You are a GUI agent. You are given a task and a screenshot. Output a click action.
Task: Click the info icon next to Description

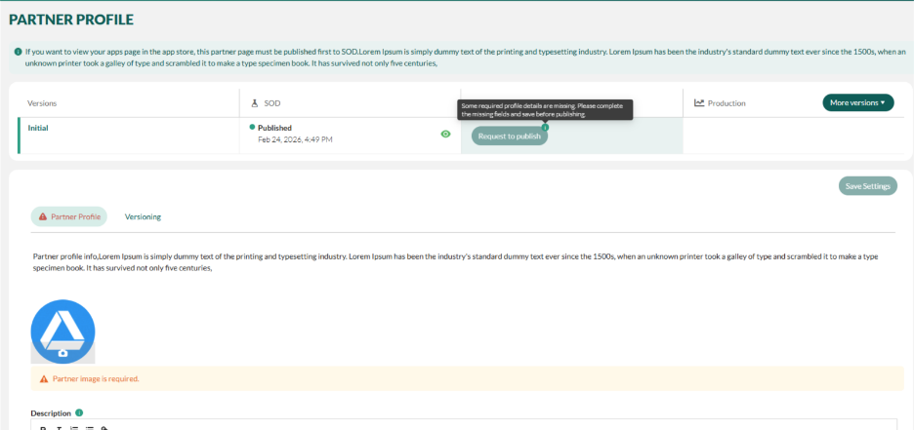[79, 412]
